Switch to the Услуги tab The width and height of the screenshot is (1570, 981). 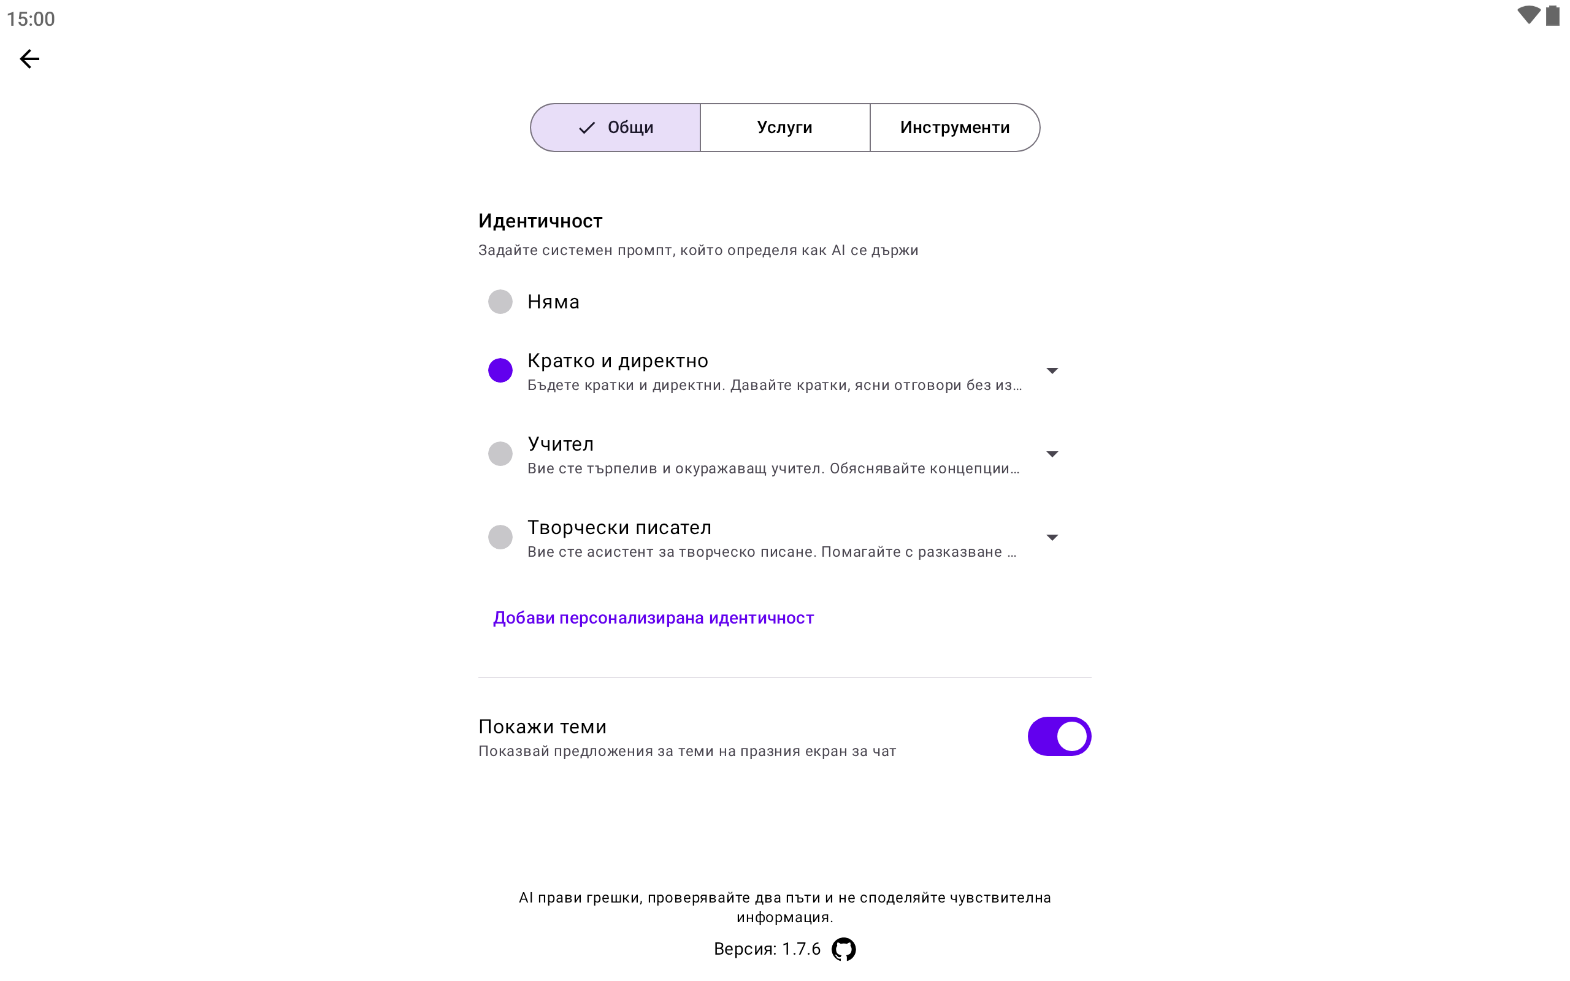coord(784,127)
